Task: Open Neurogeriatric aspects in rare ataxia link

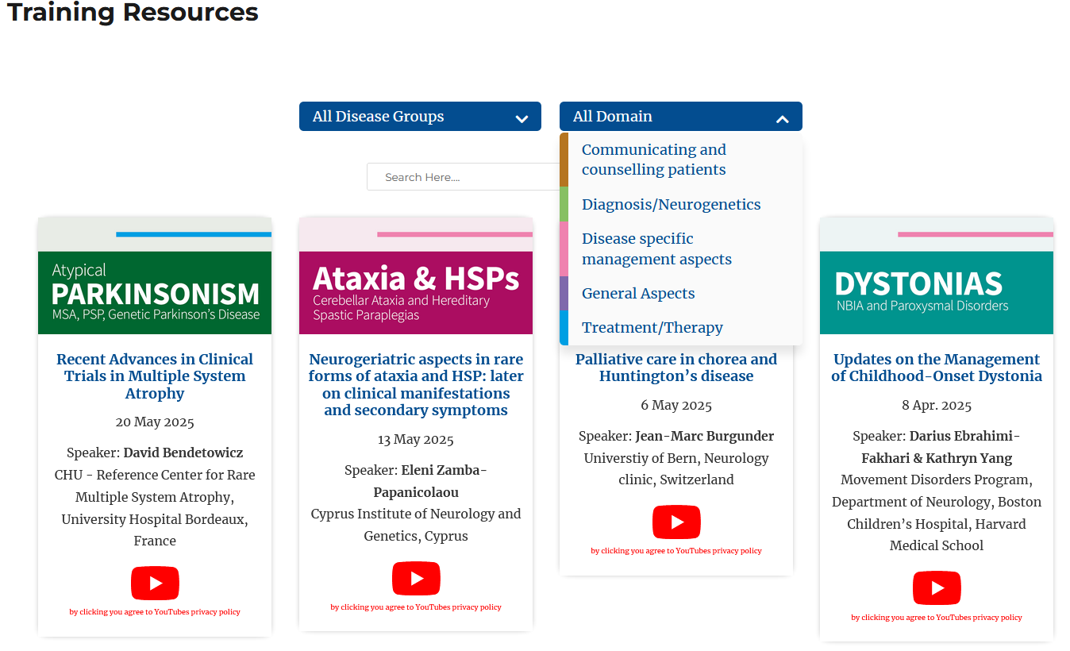Action: click(416, 385)
